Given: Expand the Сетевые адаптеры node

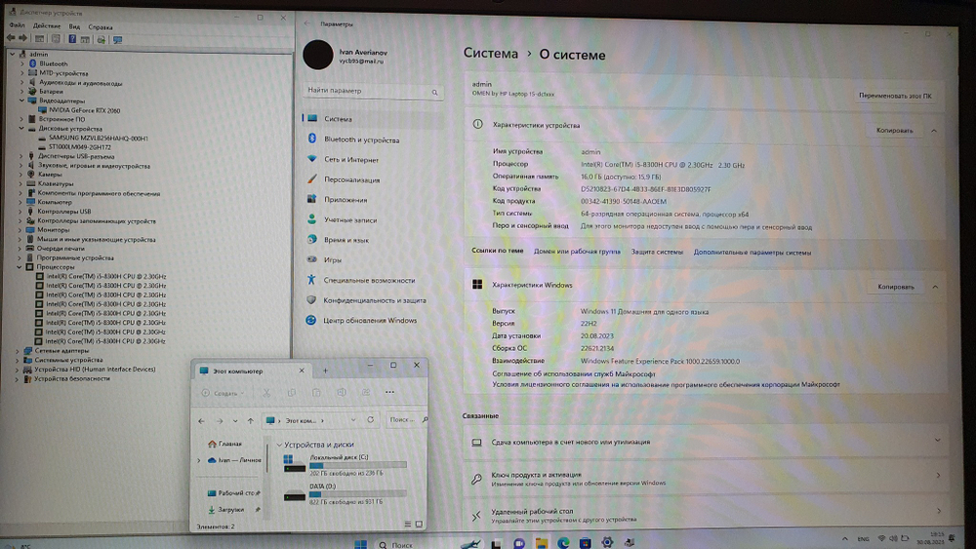Looking at the screenshot, I should [x=18, y=351].
